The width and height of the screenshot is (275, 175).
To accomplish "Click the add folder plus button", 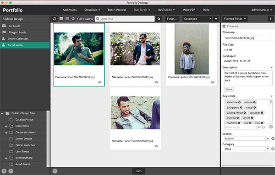I will (4, 171).
